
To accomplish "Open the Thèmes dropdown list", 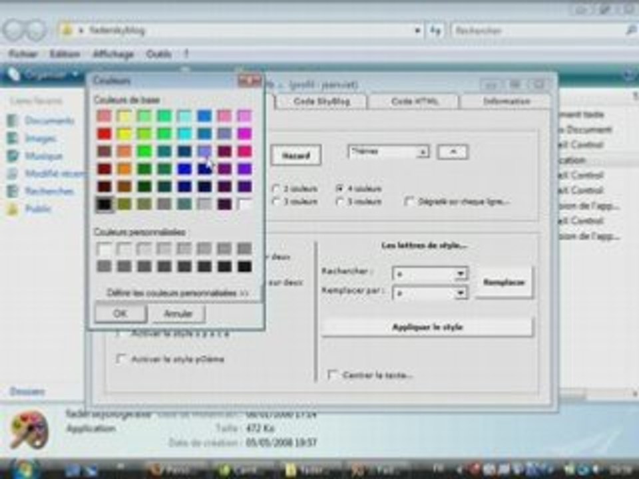I will [423, 152].
